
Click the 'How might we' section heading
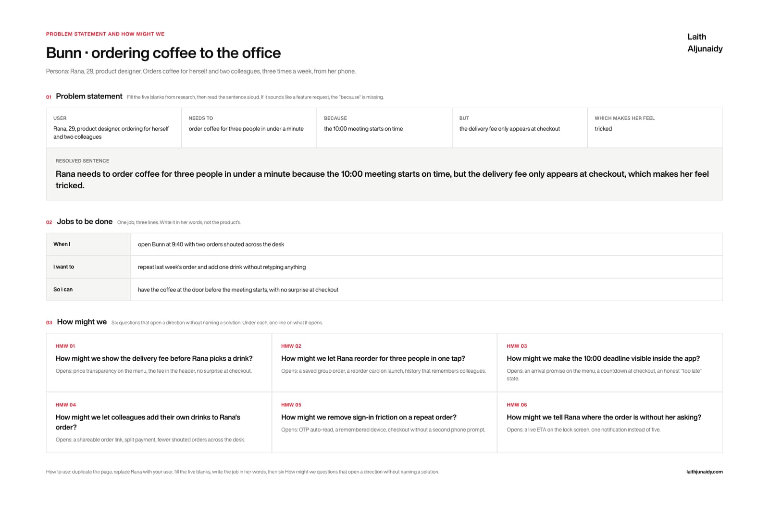[x=82, y=322]
